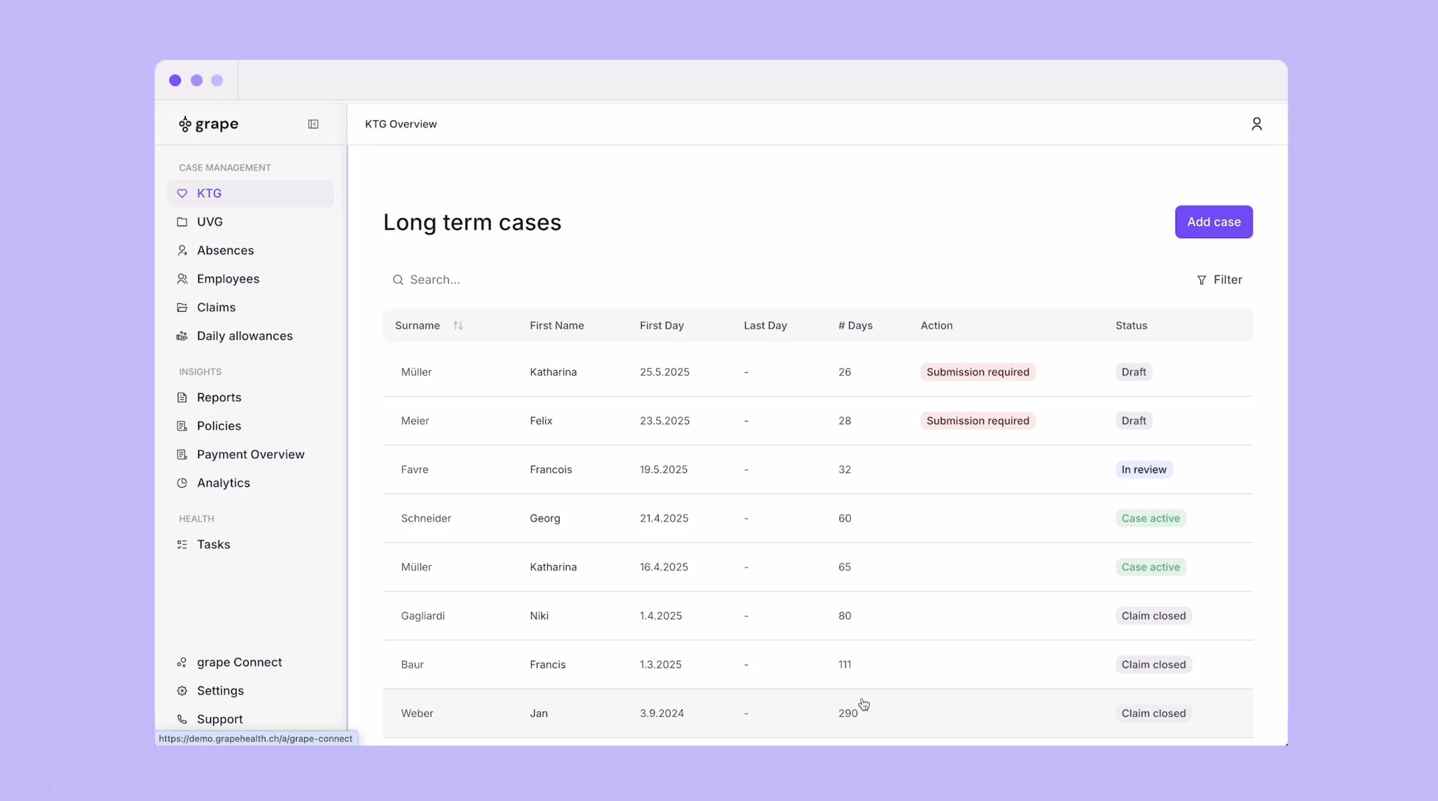Click Claim closed badge in Weber row

1153,713
